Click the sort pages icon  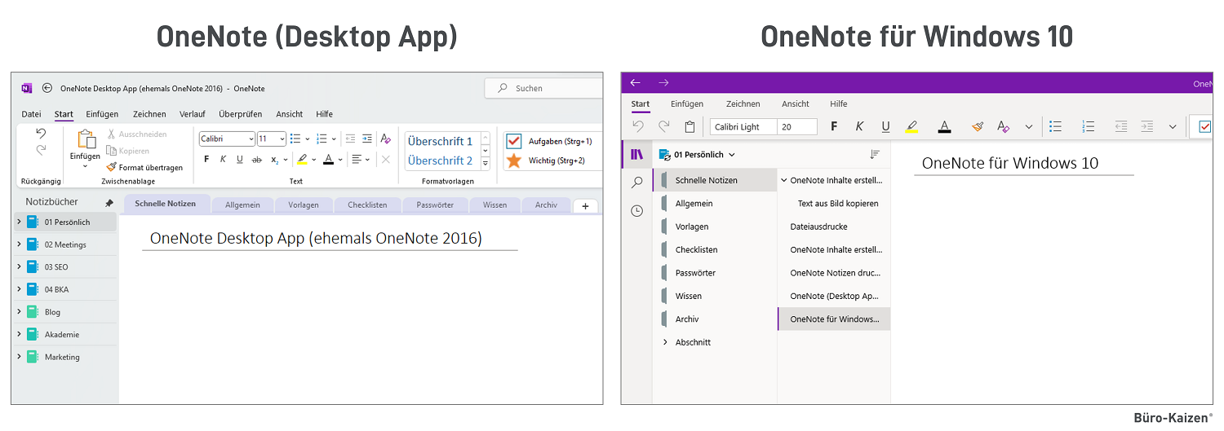[875, 154]
